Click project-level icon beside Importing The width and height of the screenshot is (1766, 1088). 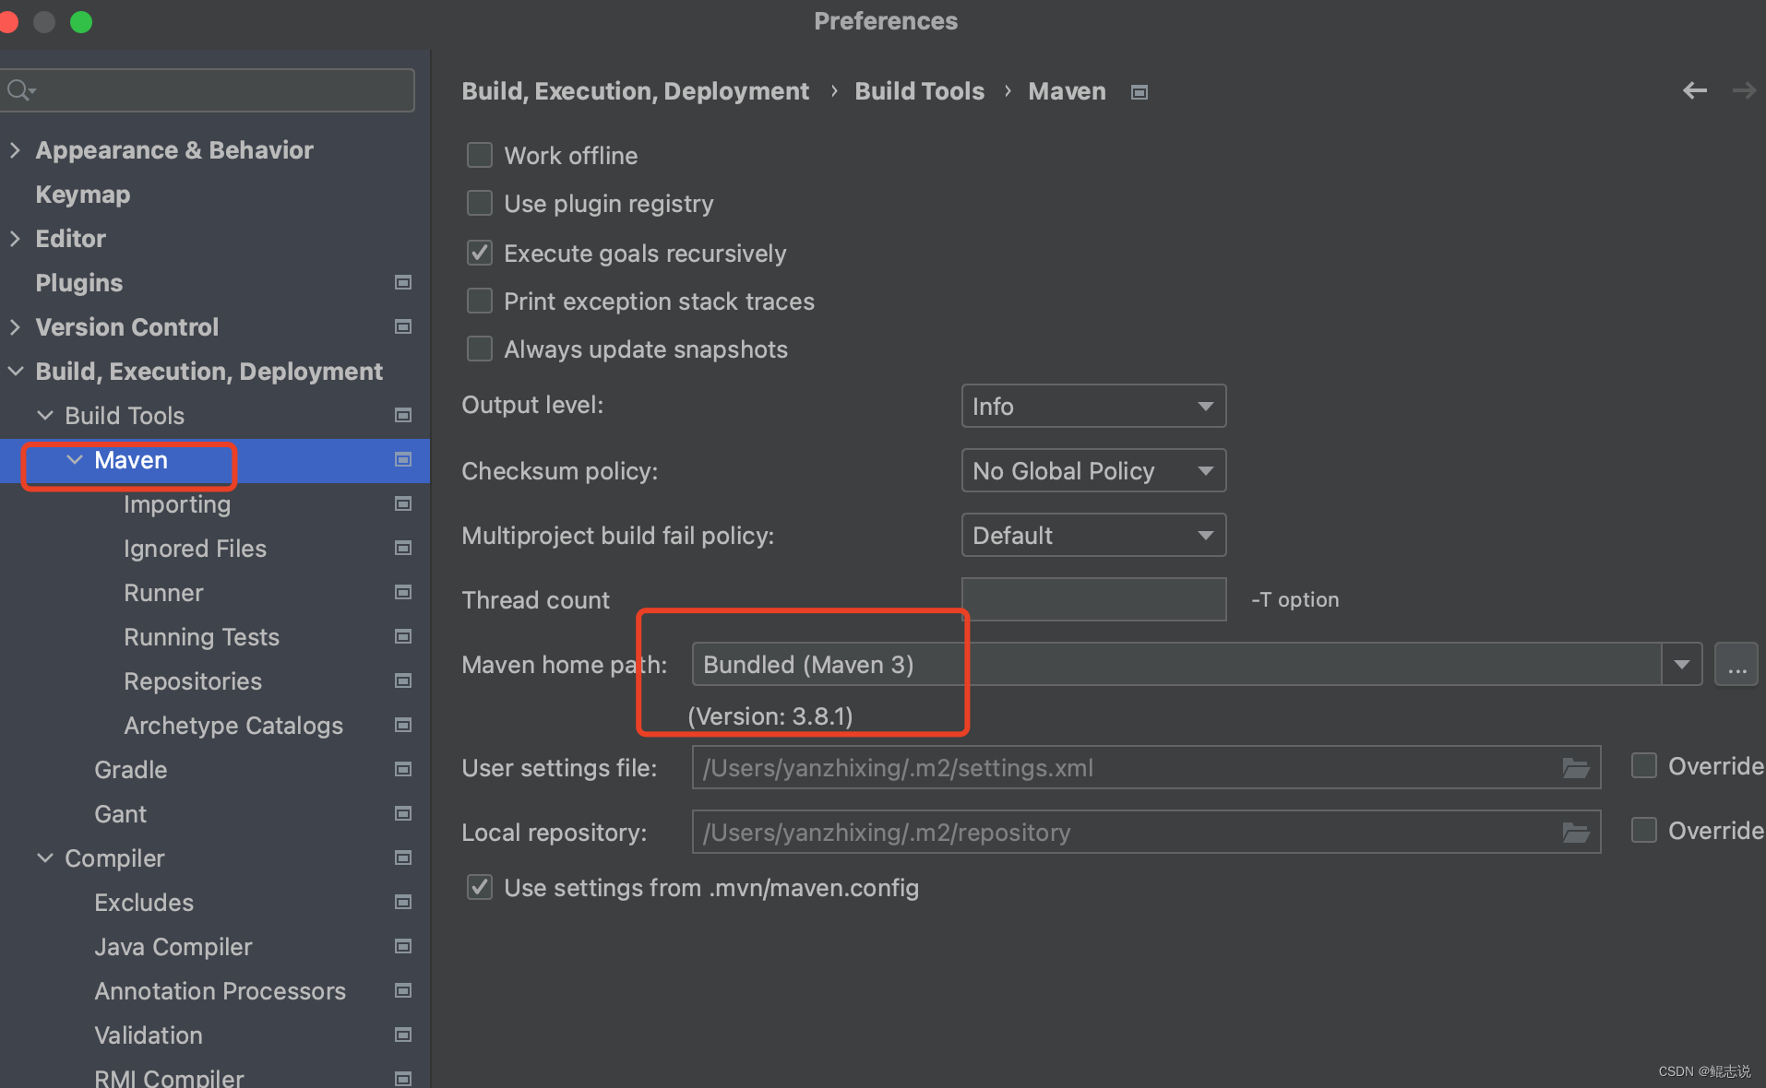click(x=403, y=503)
